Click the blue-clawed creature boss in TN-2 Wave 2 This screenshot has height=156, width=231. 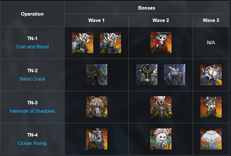[174, 74]
